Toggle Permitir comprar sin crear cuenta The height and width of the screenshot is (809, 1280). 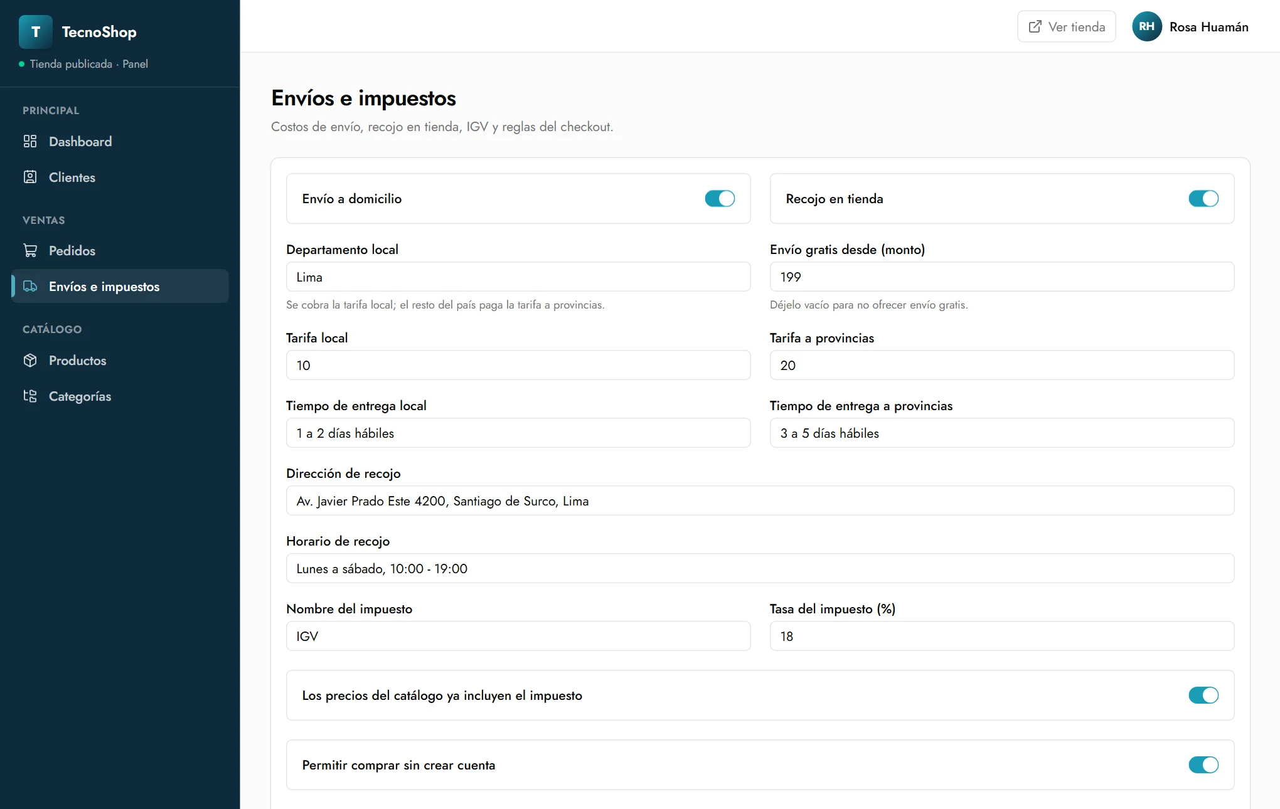click(x=1203, y=765)
